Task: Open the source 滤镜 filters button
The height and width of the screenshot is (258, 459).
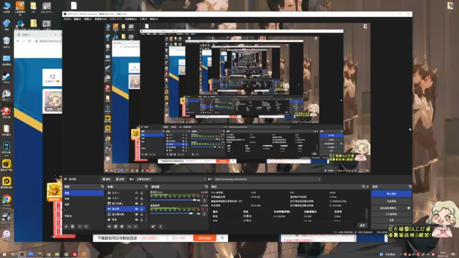Action: click(x=120, y=179)
